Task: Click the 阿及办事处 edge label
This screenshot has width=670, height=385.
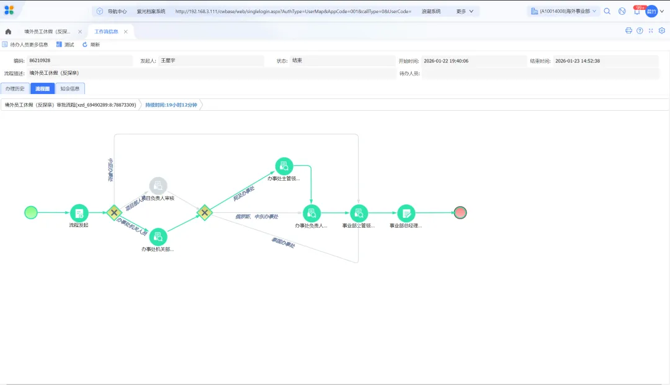Action: (x=244, y=194)
